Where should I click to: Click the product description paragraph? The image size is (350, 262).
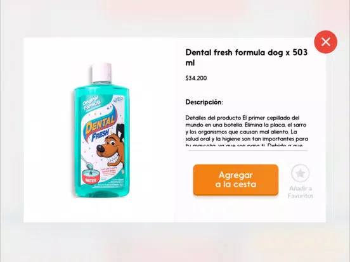coord(247,130)
